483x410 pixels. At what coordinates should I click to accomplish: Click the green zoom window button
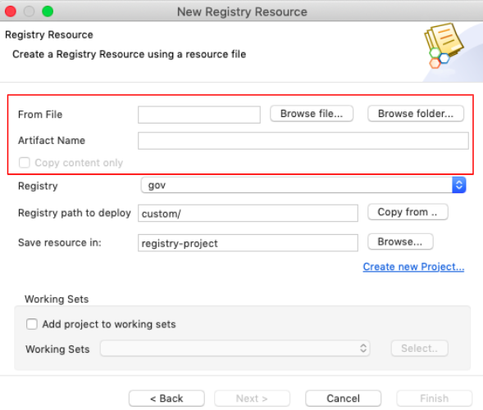(x=48, y=11)
